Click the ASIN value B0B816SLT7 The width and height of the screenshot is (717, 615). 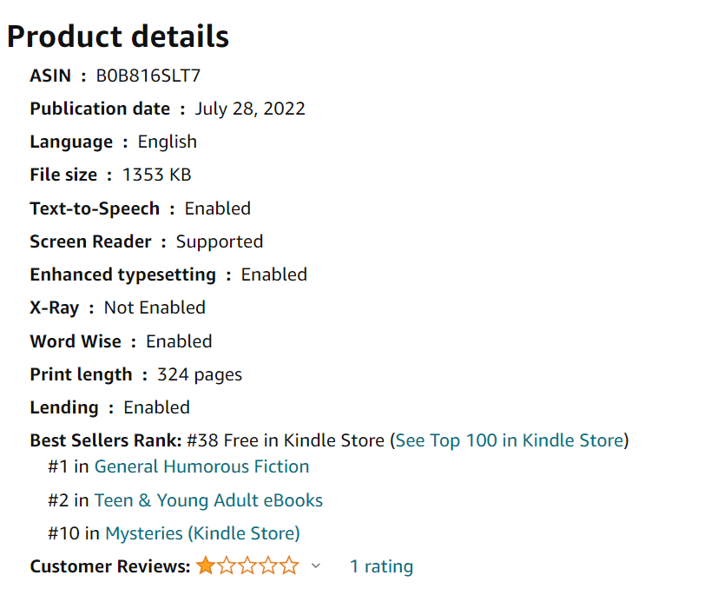(x=148, y=76)
